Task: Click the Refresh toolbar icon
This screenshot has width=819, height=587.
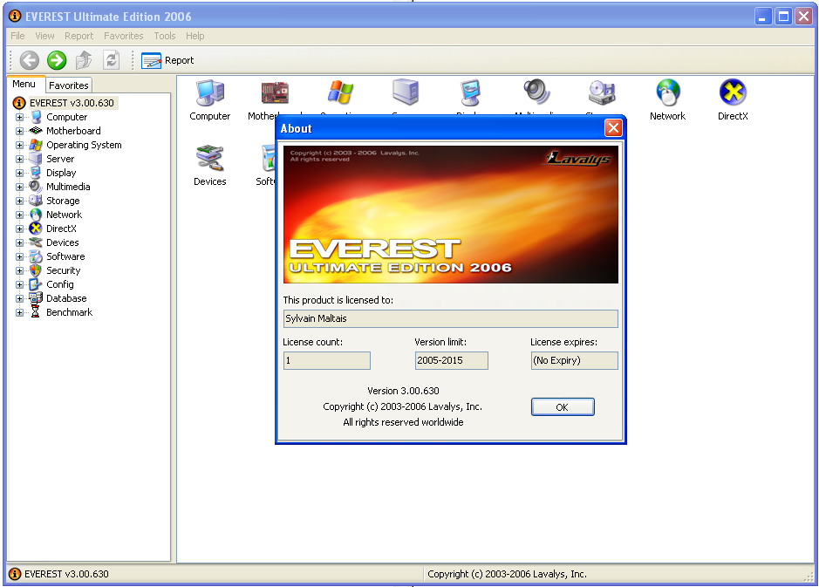Action: click(x=111, y=60)
